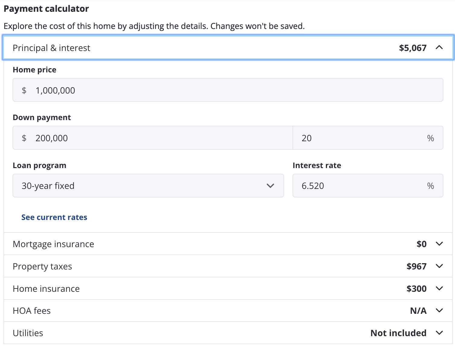Click the HOA fees down chevron
The width and height of the screenshot is (455, 347).
pyautogui.click(x=439, y=310)
